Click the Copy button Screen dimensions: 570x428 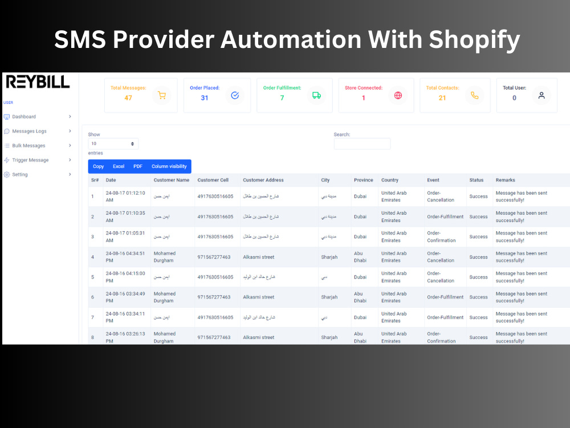(x=98, y=166)
